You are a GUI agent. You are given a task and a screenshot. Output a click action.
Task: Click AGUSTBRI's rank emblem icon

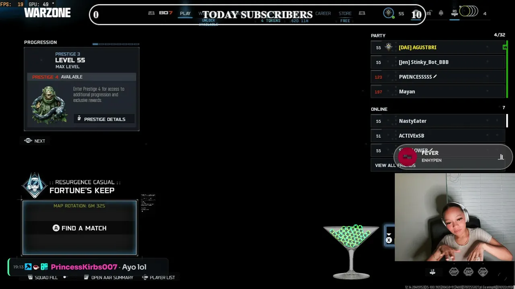(x=389, y=47)
